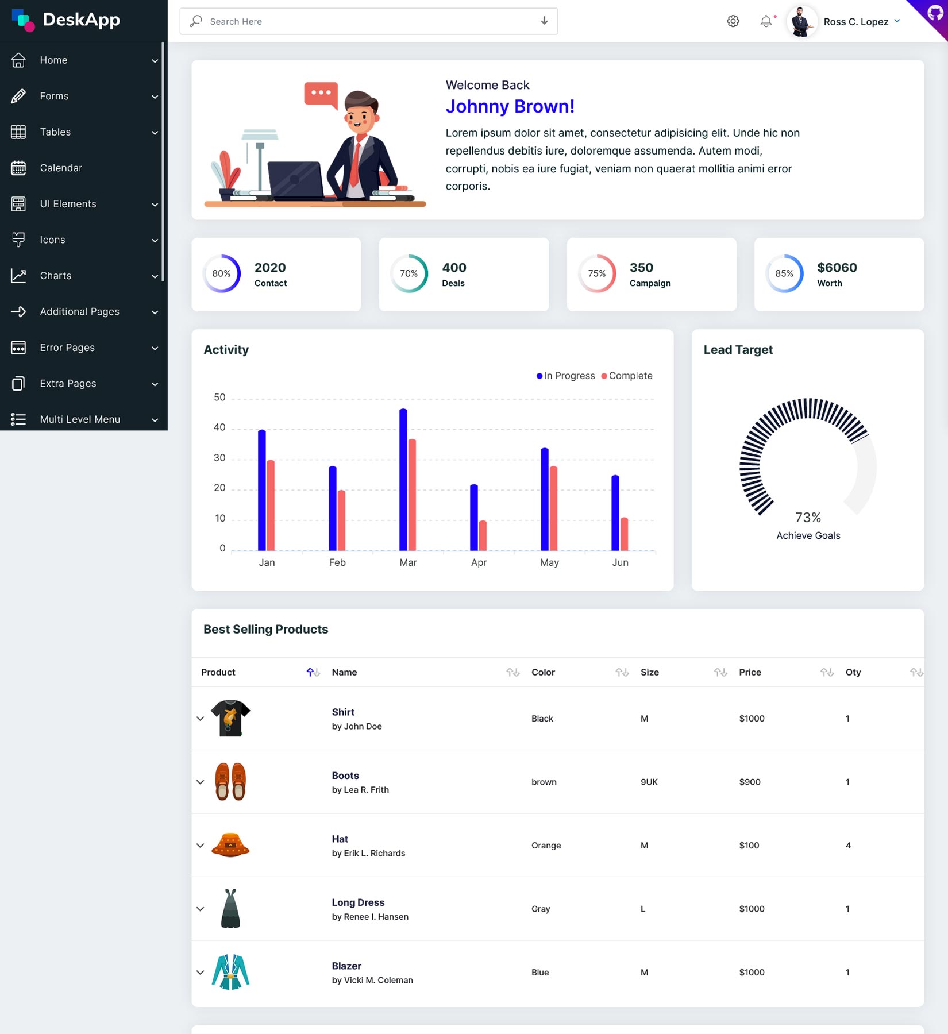Expand the Multi Level Menu section
This screenshot has width=948, height=1034.
pyautogui.click(x=80, y=419)
